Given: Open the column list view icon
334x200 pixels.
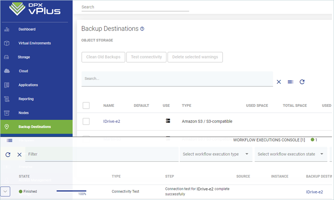Looking at the screenshot, I should [290, 82].
